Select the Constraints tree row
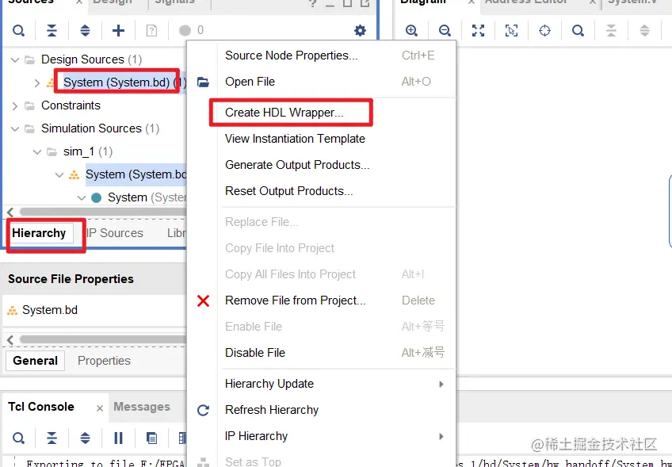 click(71, 105)
